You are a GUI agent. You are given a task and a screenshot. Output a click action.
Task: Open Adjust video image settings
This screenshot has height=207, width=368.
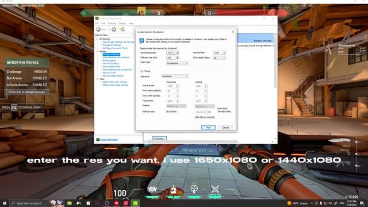click(115, 85)
